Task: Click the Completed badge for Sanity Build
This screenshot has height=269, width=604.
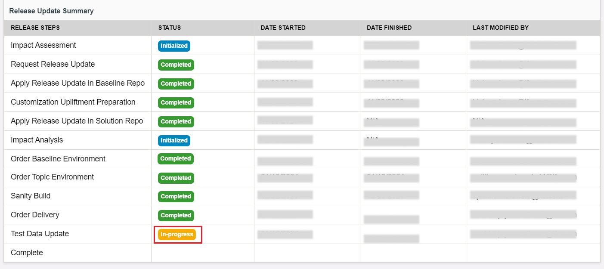Action: [176, 196]
